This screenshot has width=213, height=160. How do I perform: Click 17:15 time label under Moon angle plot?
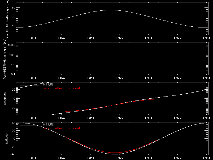149,78
